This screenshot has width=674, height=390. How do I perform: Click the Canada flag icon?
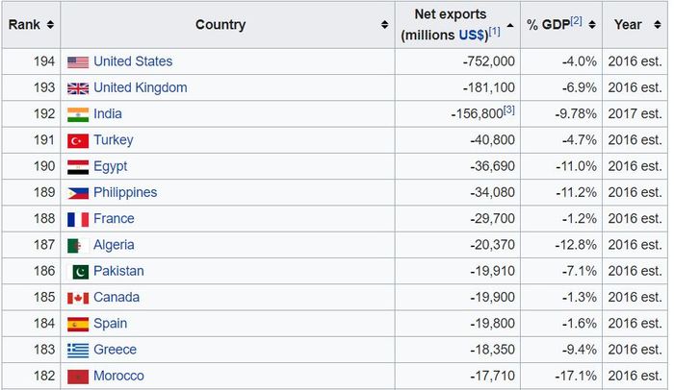[78, 298]
